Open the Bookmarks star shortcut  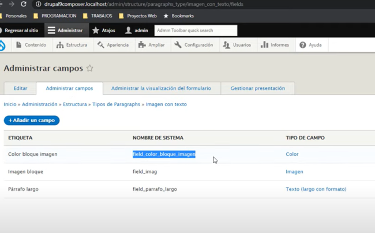tap(179, 16)
